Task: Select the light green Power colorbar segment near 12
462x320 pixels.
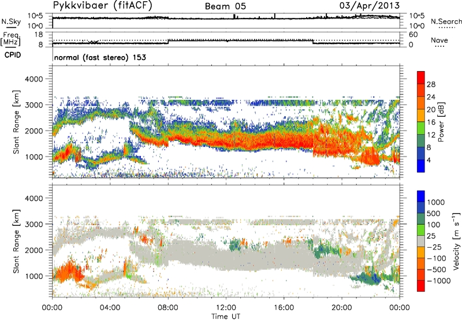Action: (x=421, y=128)
